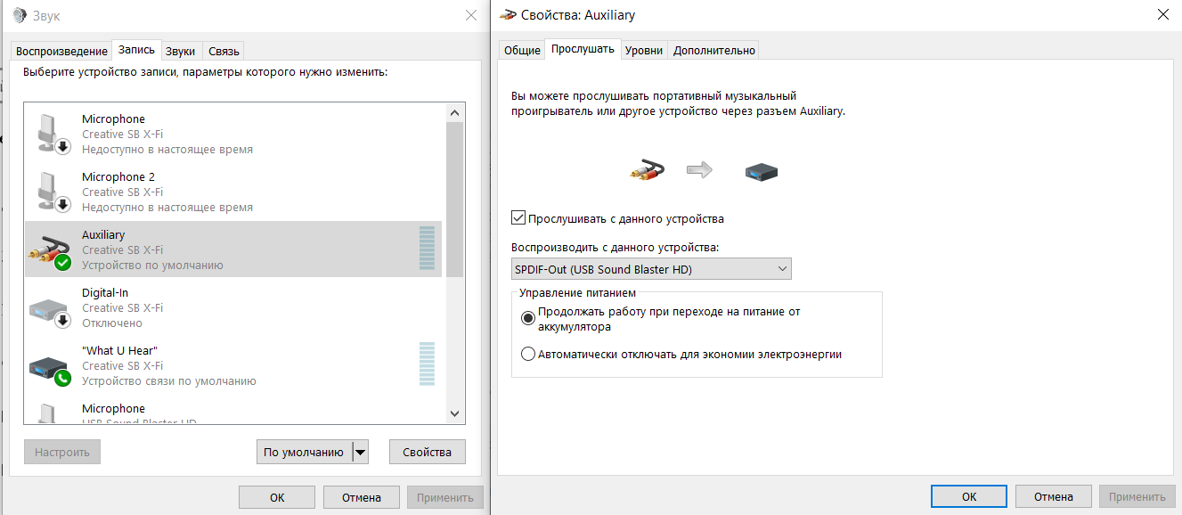Click OK in the Sound window

(277, 497)
